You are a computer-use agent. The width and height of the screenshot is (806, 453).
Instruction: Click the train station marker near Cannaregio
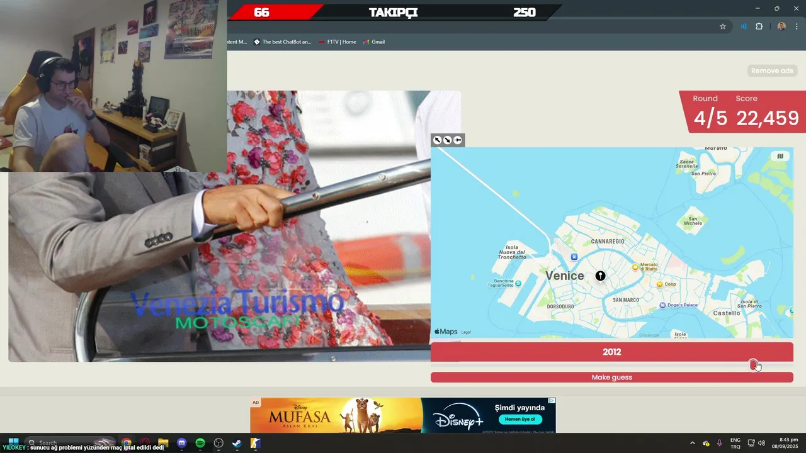574,257
